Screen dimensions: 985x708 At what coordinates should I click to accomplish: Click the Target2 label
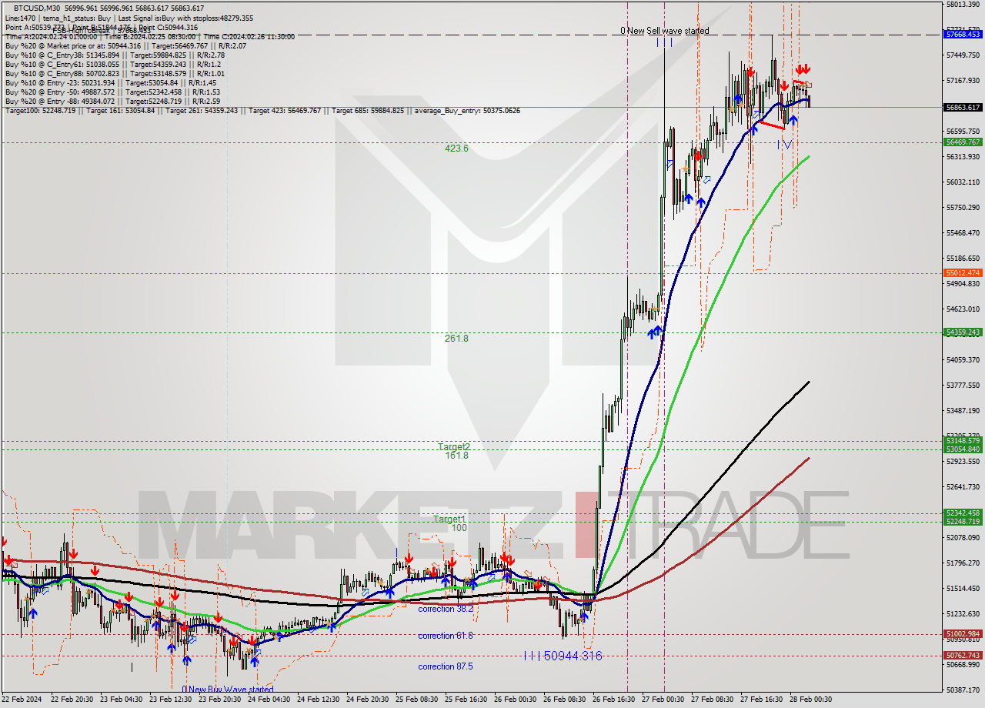tap(454, 446)
